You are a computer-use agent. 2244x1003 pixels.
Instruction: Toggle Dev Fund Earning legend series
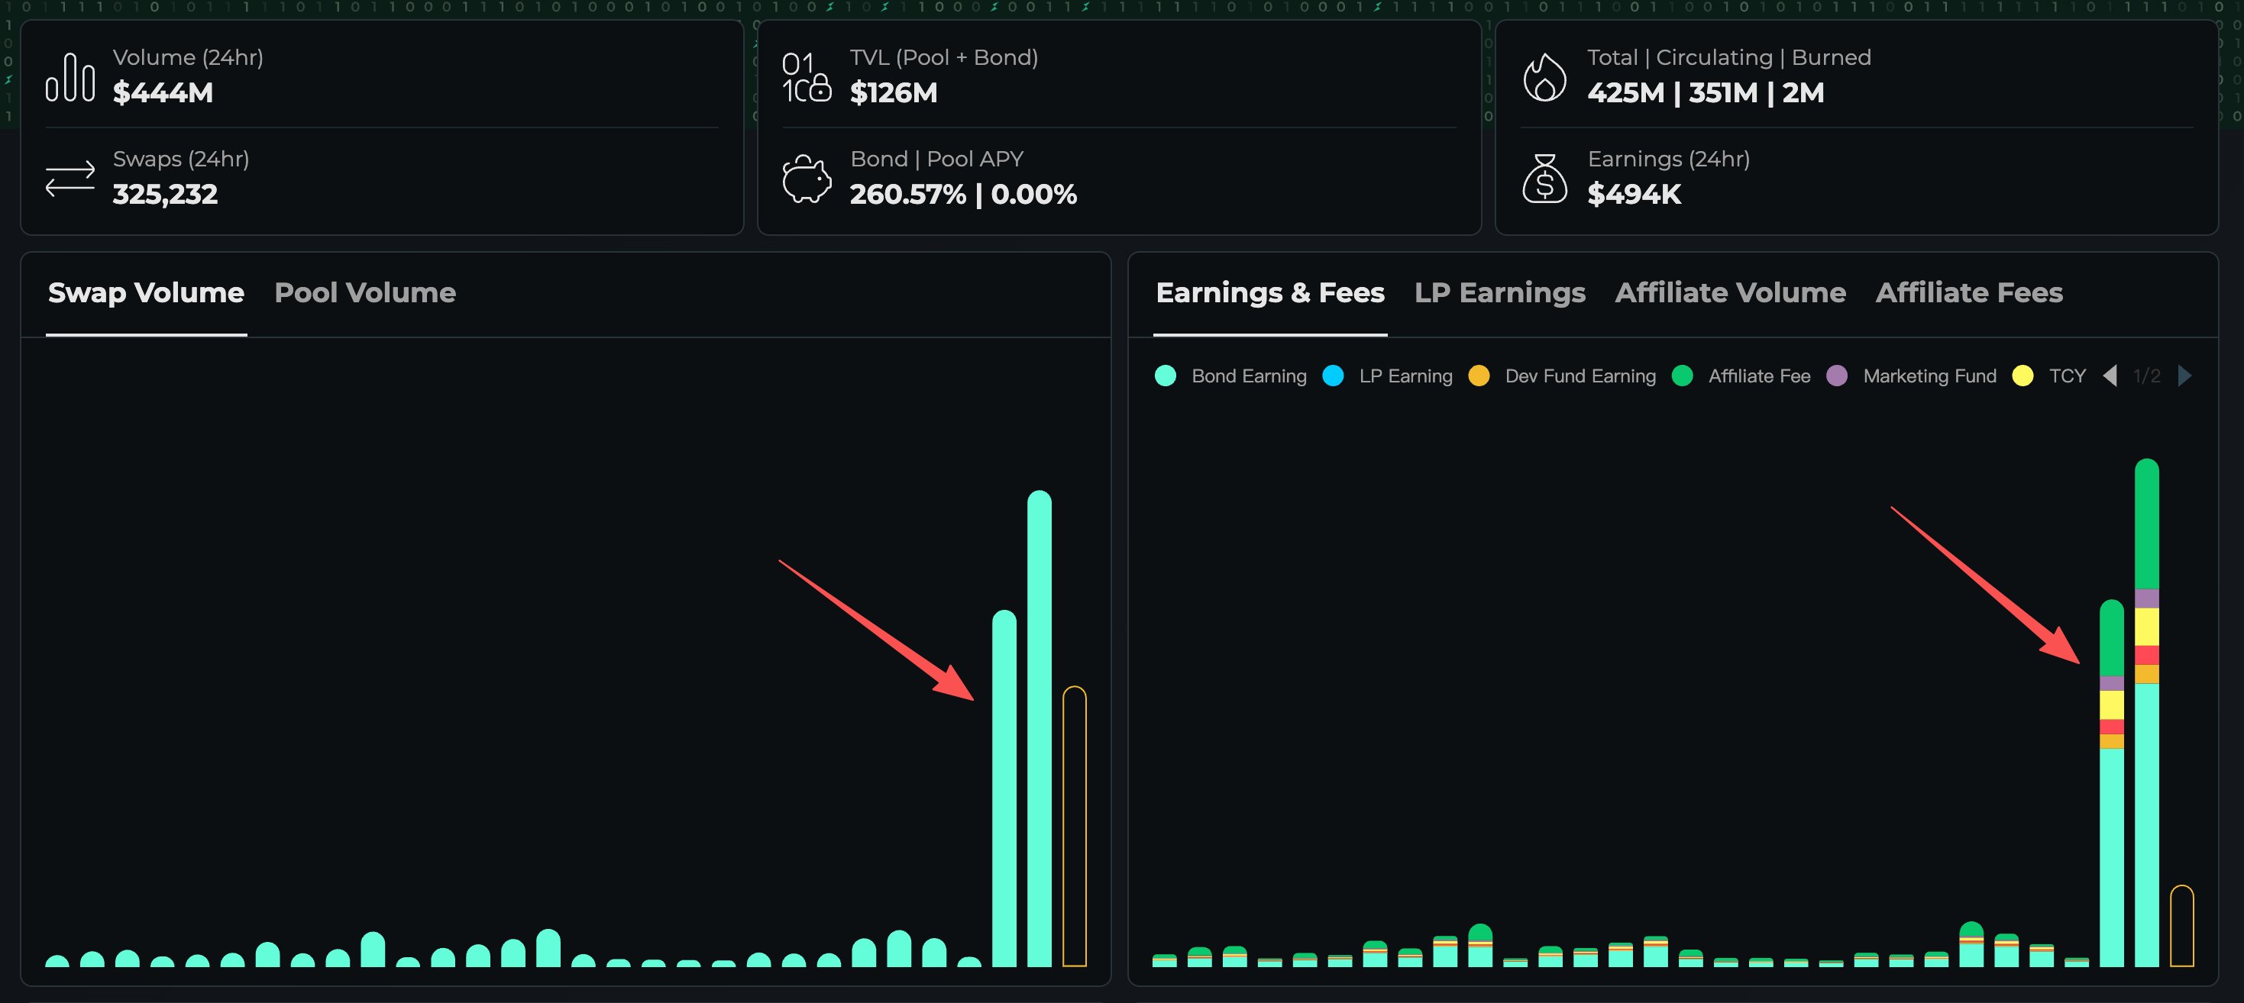point(1562,376)
